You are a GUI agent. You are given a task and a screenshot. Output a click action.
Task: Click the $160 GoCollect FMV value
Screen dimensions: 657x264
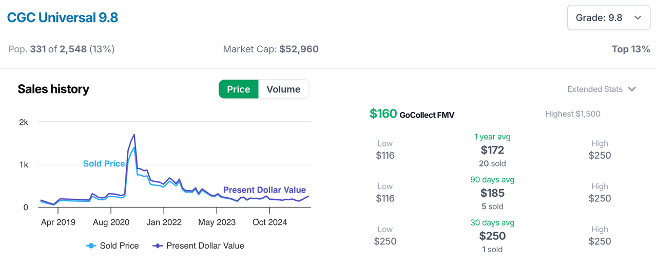click(x=383, y=114)
